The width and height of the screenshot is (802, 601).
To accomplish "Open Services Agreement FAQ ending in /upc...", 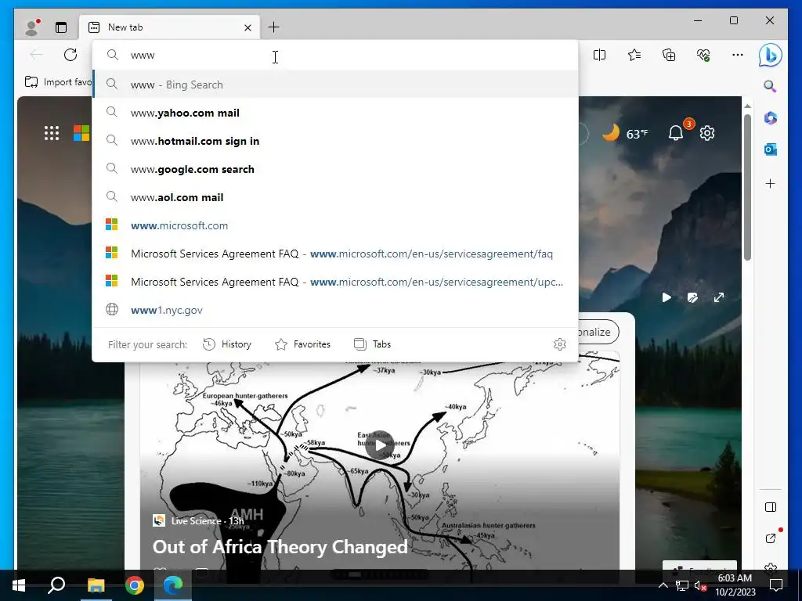I will [x=335, y=282].
